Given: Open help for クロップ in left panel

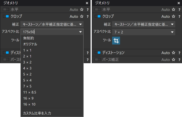Looking at the screenshot, I should pos(88,17).
